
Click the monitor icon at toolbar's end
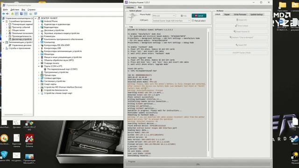(36, 14)
